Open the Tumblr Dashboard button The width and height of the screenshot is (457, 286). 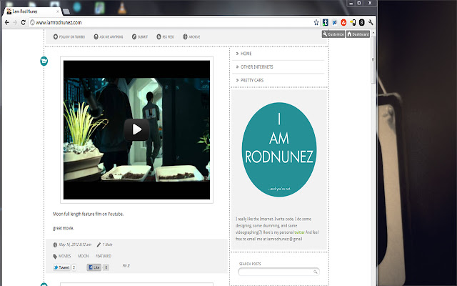pyautogui.click(x=359, y=34)
